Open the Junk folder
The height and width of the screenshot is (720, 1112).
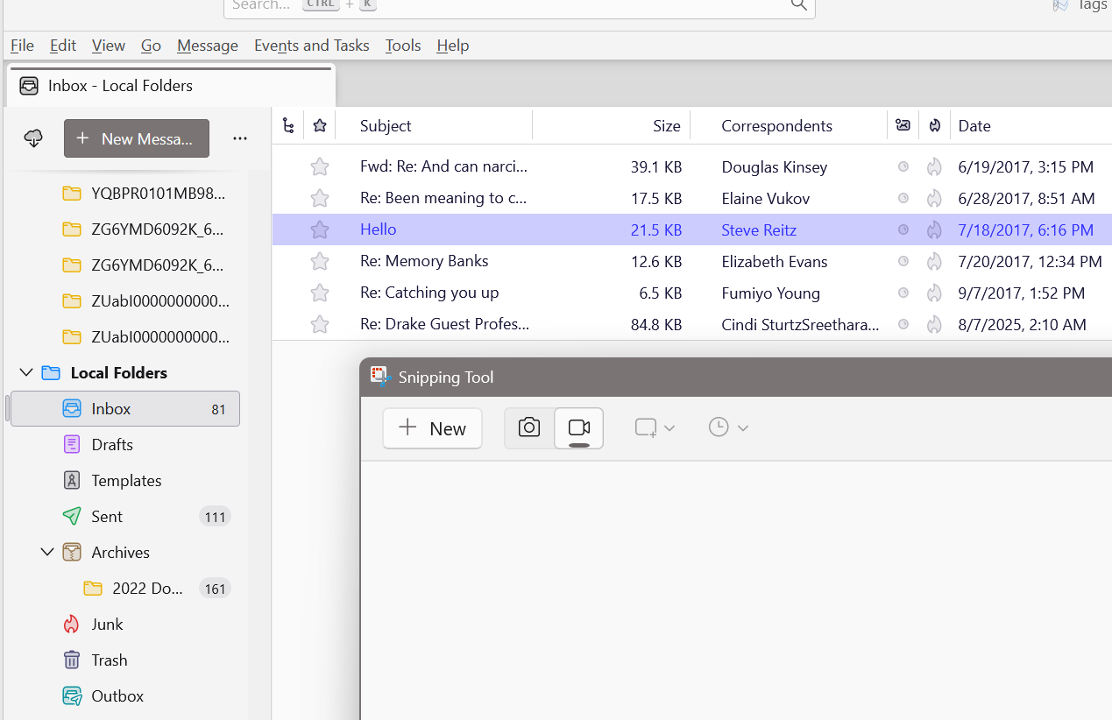pyautogui.click(x=107, y=625)
